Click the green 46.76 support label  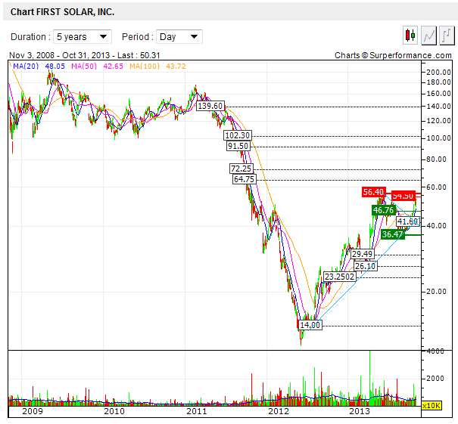384,210
